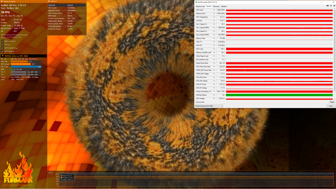The image size is (336, 189).
Task: Click the GPU Voltage value 0.8310 V
Action: 220,99
